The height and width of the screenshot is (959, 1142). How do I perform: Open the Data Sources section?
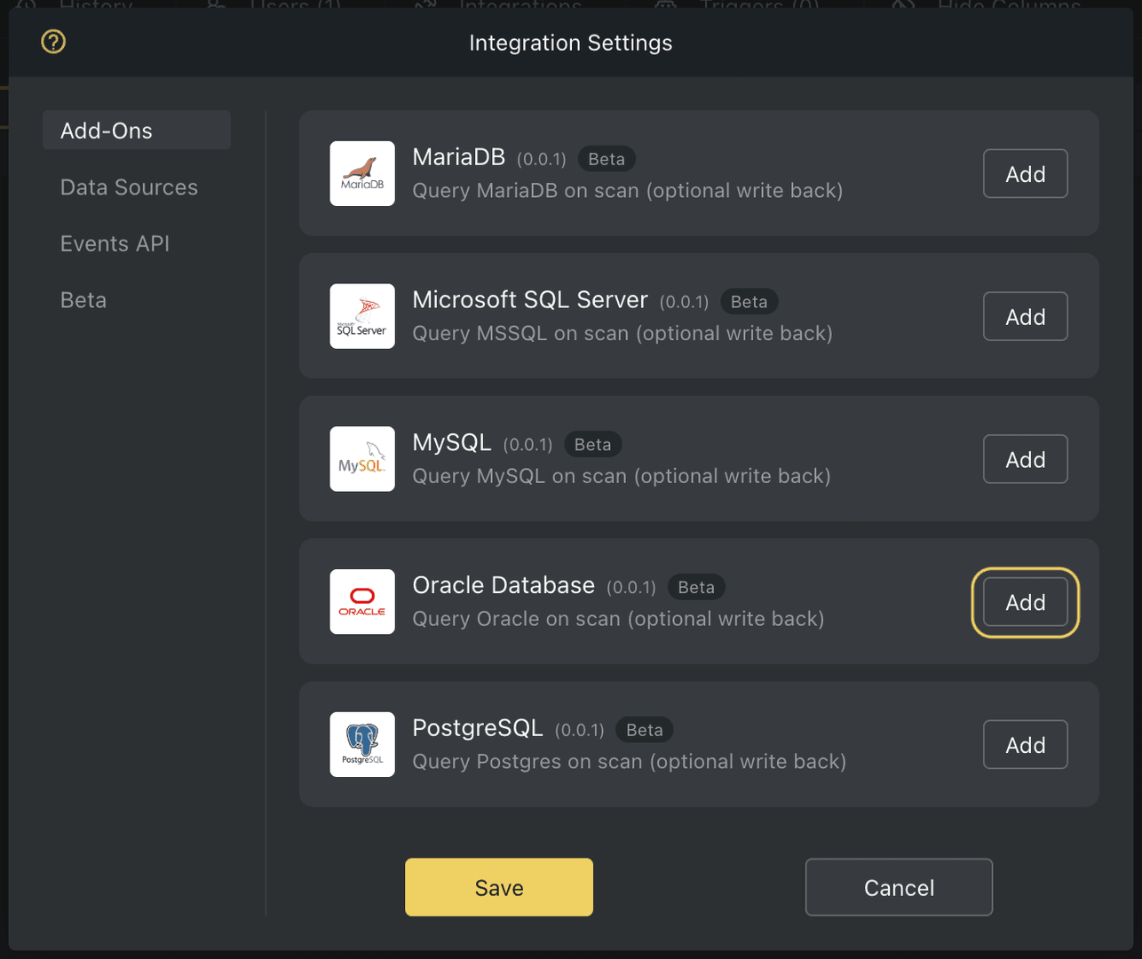click(129, 187)
